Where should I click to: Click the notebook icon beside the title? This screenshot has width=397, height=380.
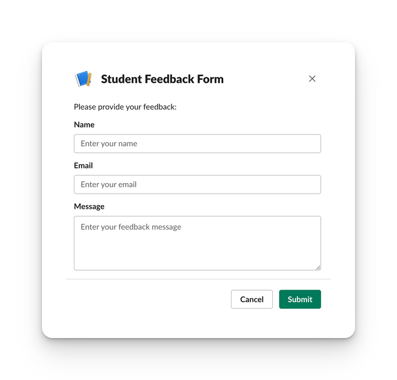[83, 79]
